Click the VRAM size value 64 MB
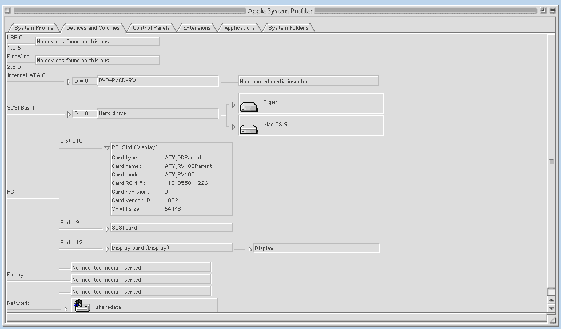 click(x=173, y=209)
